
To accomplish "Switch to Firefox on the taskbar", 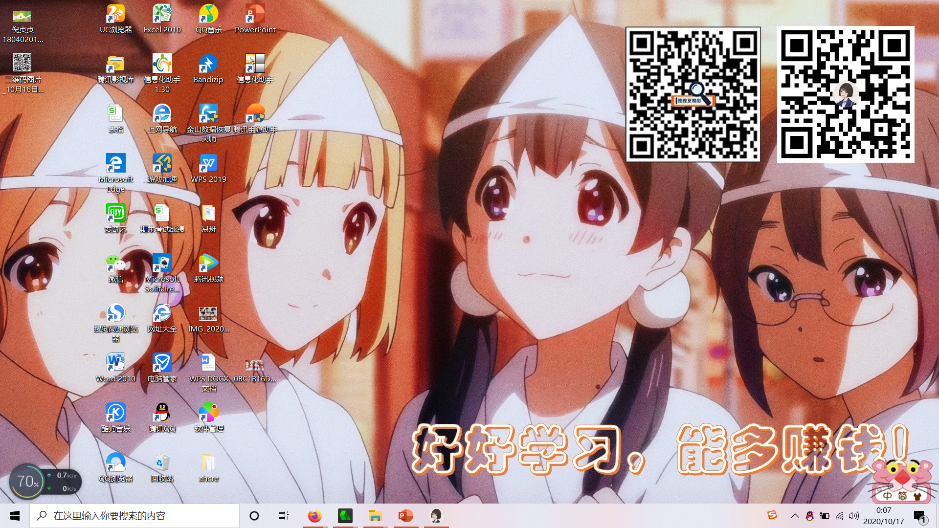I will coord(314,516).
